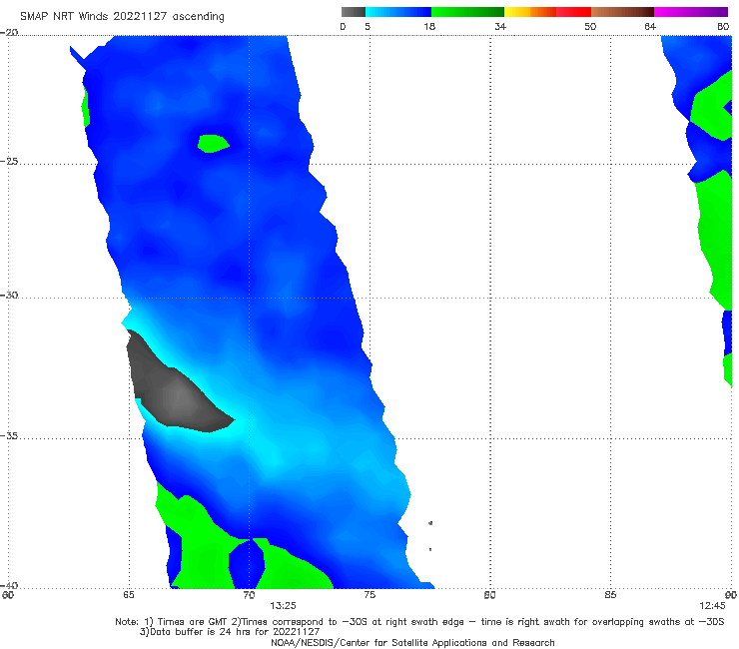Click the note "3)Data buffer is 24 hrs for 20221127"

(x=230, y=632)
